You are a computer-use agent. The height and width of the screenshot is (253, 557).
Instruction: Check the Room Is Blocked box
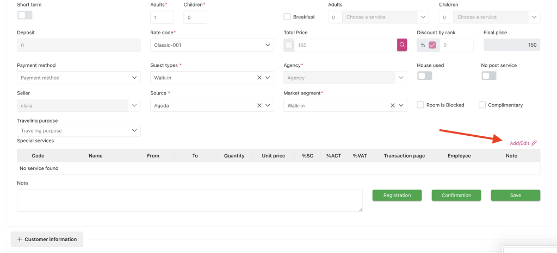pyautogui.click(x=420, y=105)
